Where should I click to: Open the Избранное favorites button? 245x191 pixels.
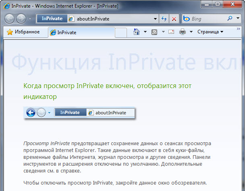click(x=23, y=32)
